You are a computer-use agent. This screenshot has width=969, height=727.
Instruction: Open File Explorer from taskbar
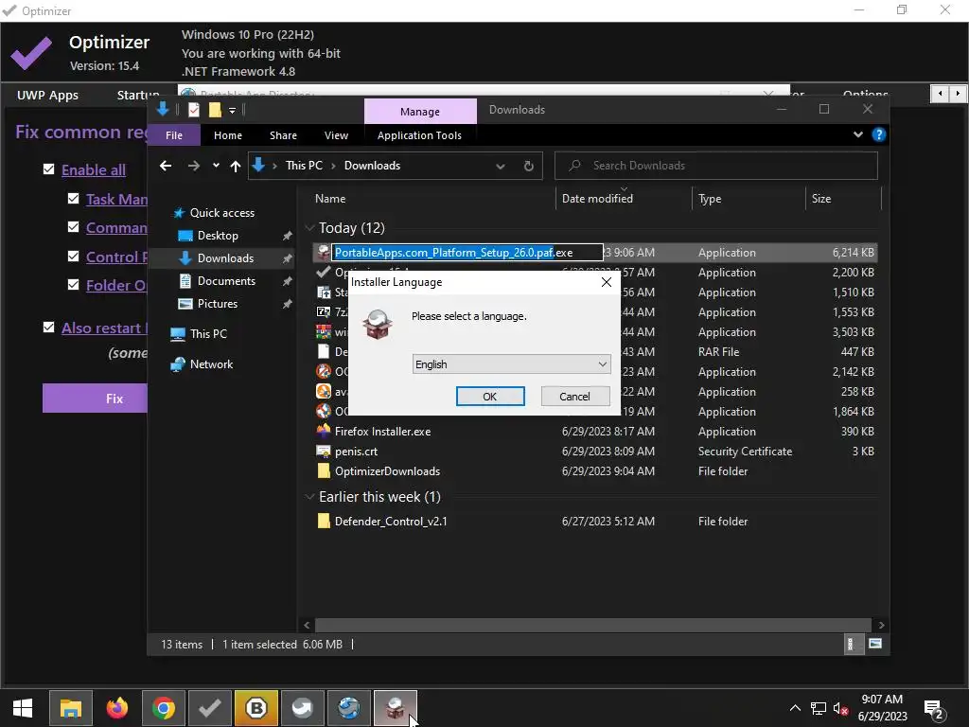(70, 708)
